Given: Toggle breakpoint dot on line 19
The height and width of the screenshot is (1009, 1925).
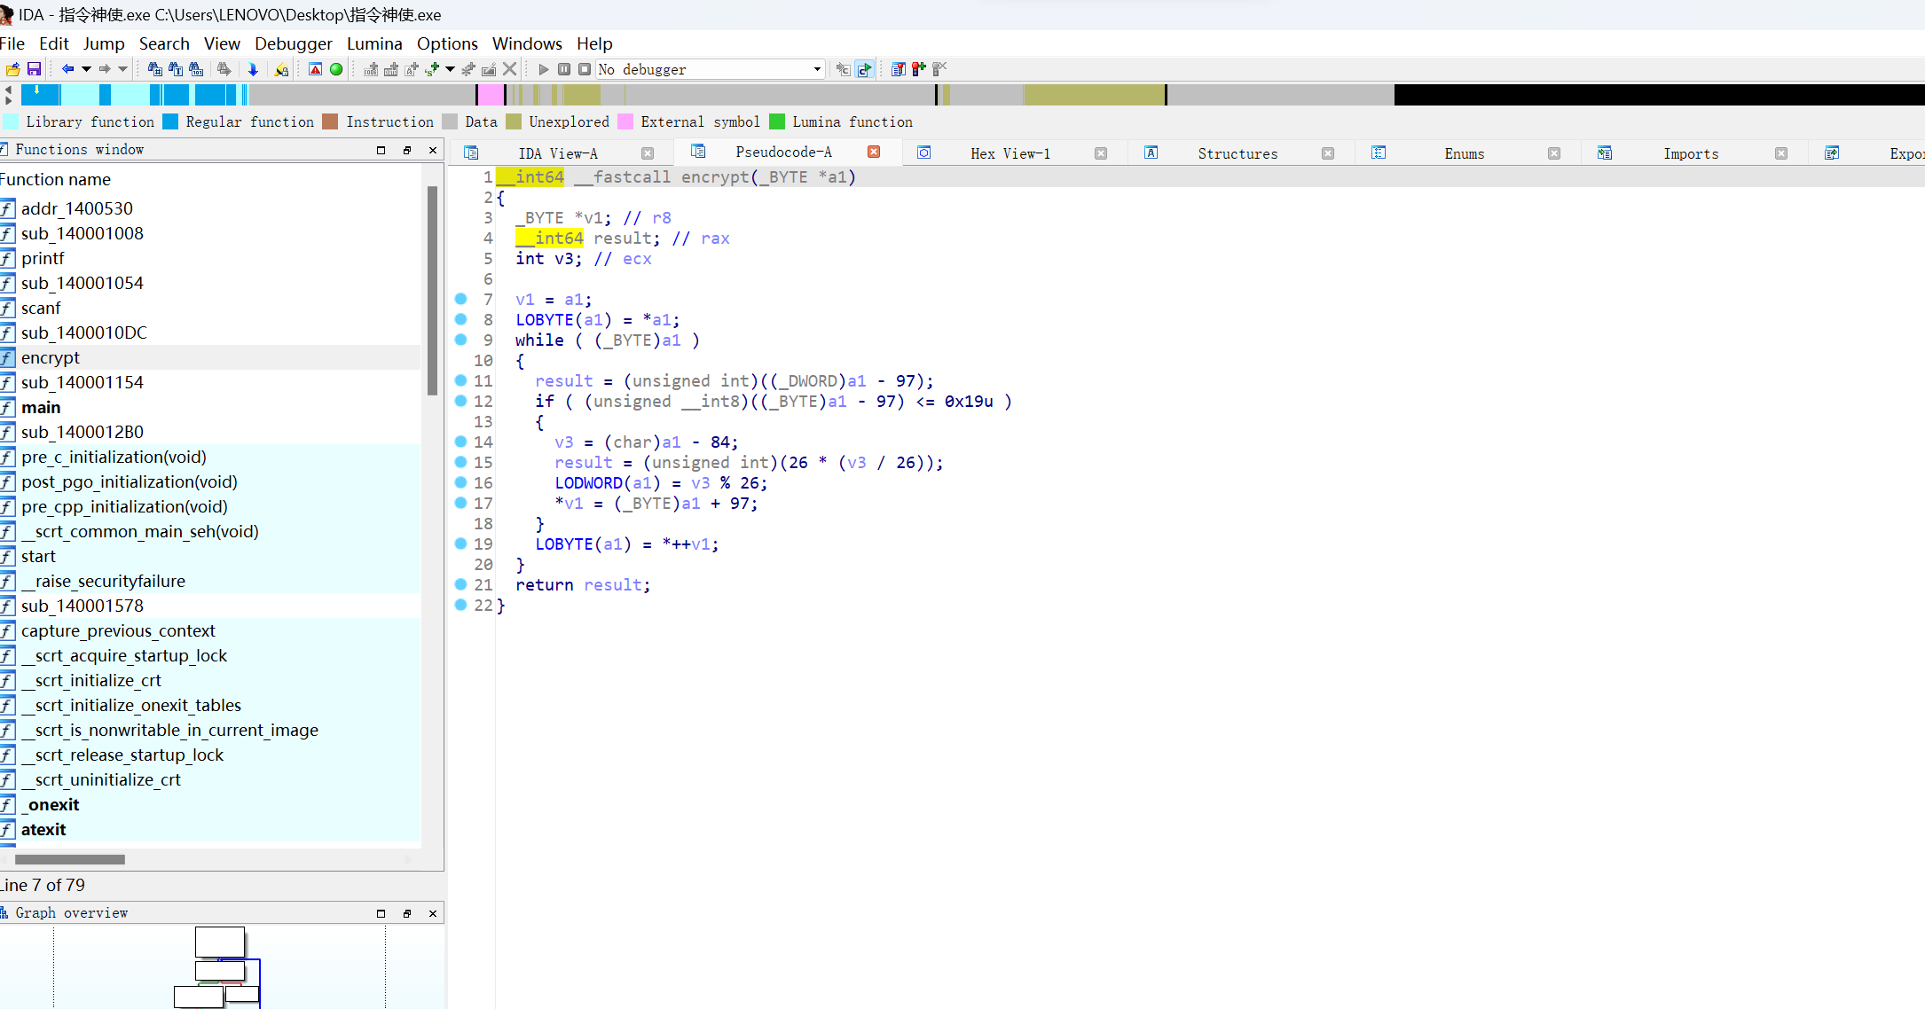Looking at the screenshot, I should [x=460, y=544].
